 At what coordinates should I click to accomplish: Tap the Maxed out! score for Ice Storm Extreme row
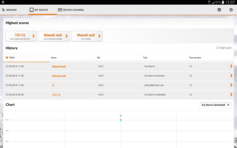pos(59,76)
